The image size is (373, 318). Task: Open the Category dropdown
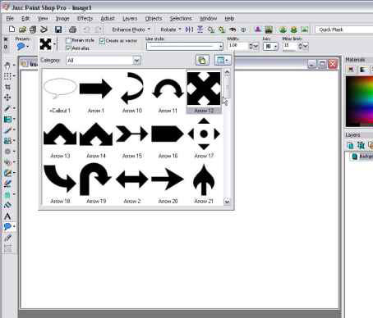point(136,61)
